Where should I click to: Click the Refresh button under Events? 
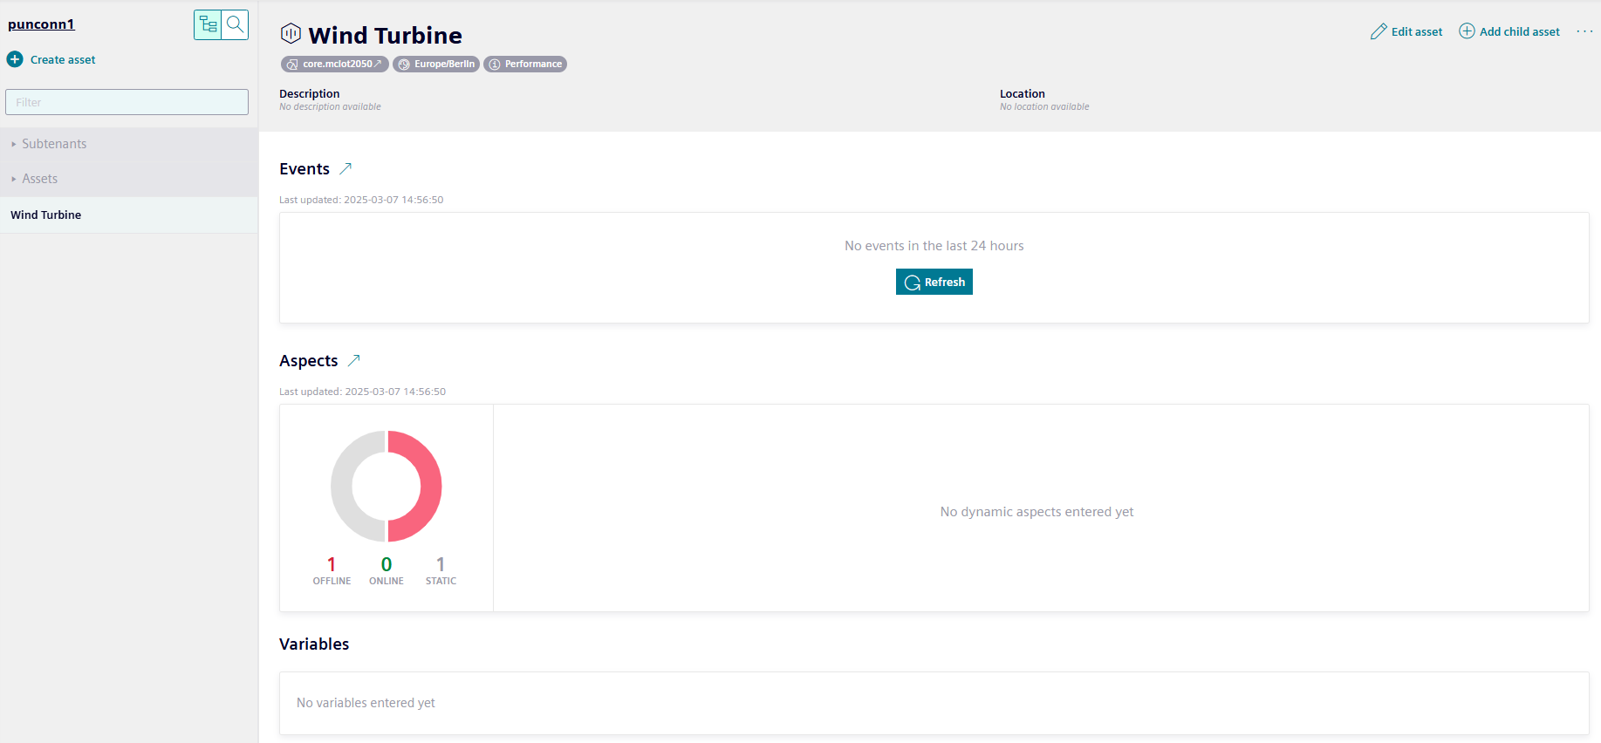934,282
